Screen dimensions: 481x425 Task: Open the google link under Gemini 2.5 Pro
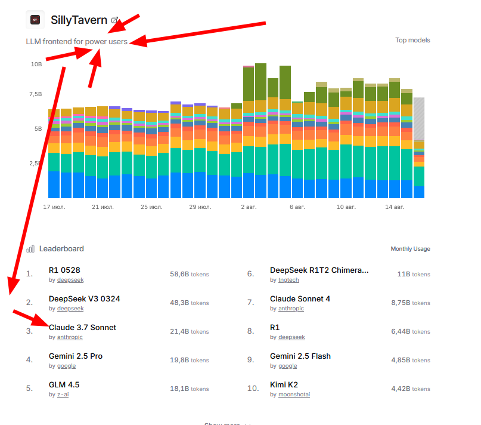pyautogui.click(x=66, y=366)
